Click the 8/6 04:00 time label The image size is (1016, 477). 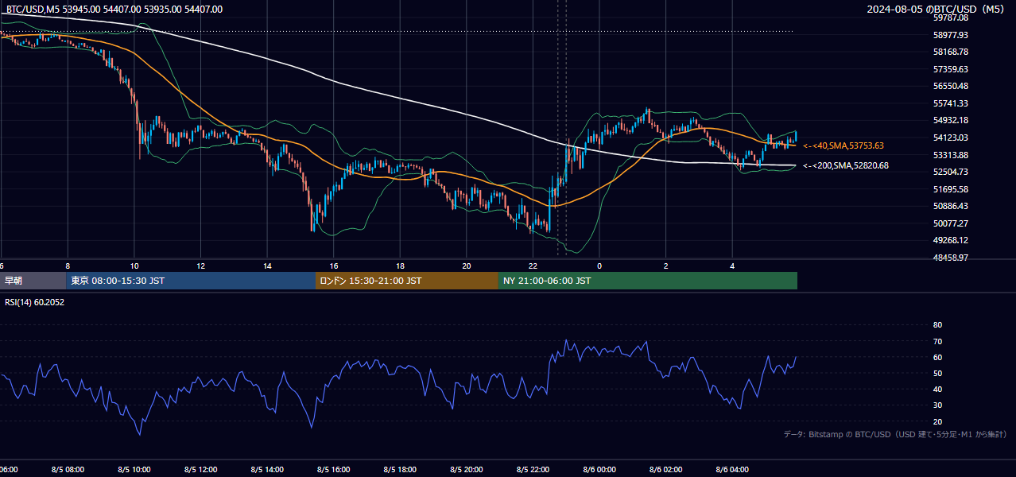[x=733, y=470]
